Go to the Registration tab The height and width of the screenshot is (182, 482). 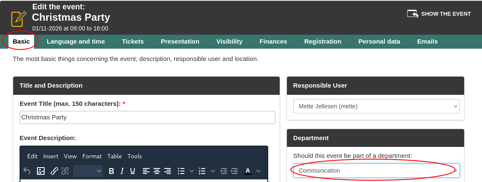323,41
